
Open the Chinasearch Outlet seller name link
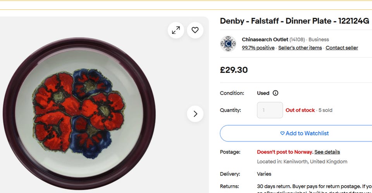pyautogui.click(x=265, y=40)
